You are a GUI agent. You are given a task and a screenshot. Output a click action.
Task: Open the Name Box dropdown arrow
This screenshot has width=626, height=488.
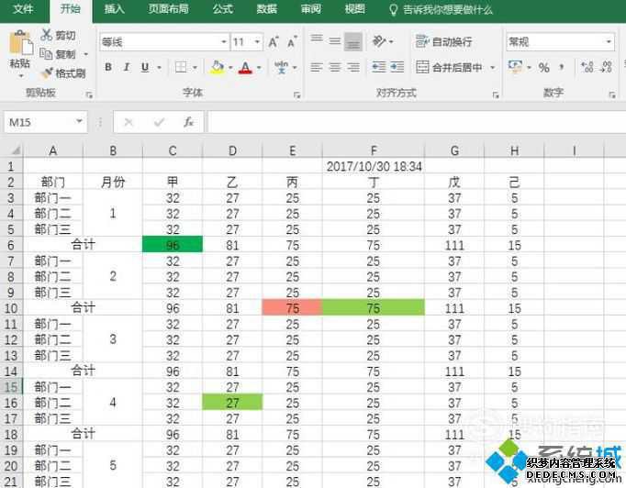(x=79, y=121)
